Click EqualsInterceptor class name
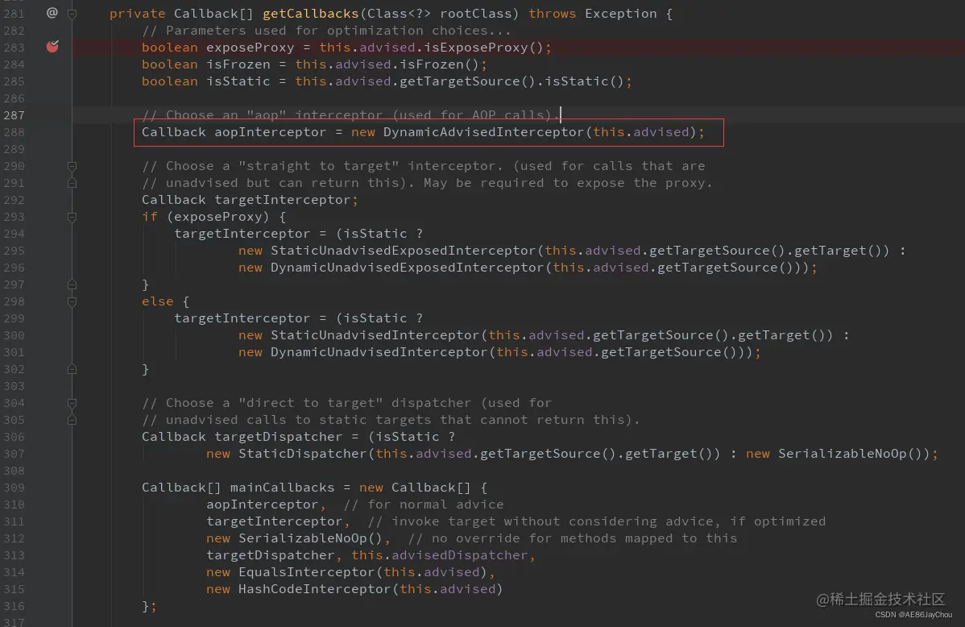The width and height of the screenshot is (965, 627). click(307, 572)
